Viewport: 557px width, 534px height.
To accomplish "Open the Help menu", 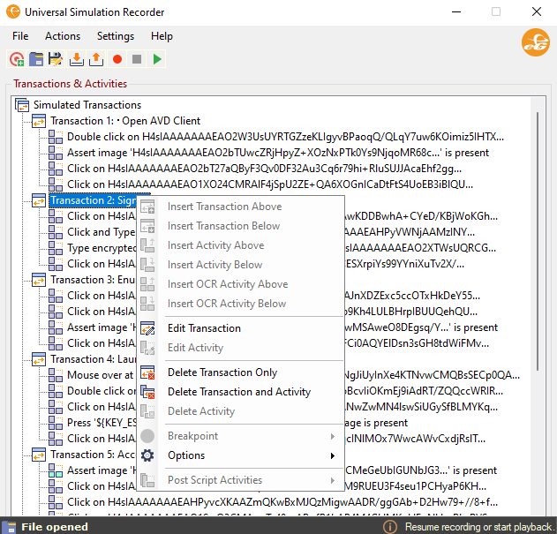I will (x=162, y=36).
